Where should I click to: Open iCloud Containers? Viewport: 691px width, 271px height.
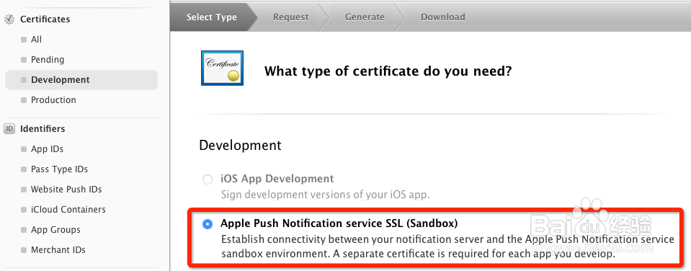click(x=68, y=210)
